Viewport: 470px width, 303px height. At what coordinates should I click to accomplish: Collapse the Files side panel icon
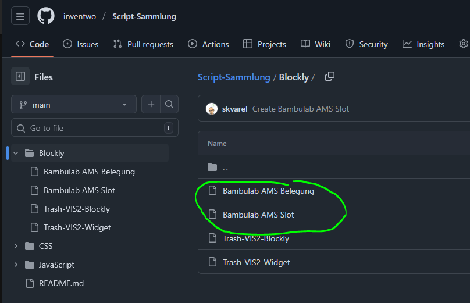click(20, 76)
